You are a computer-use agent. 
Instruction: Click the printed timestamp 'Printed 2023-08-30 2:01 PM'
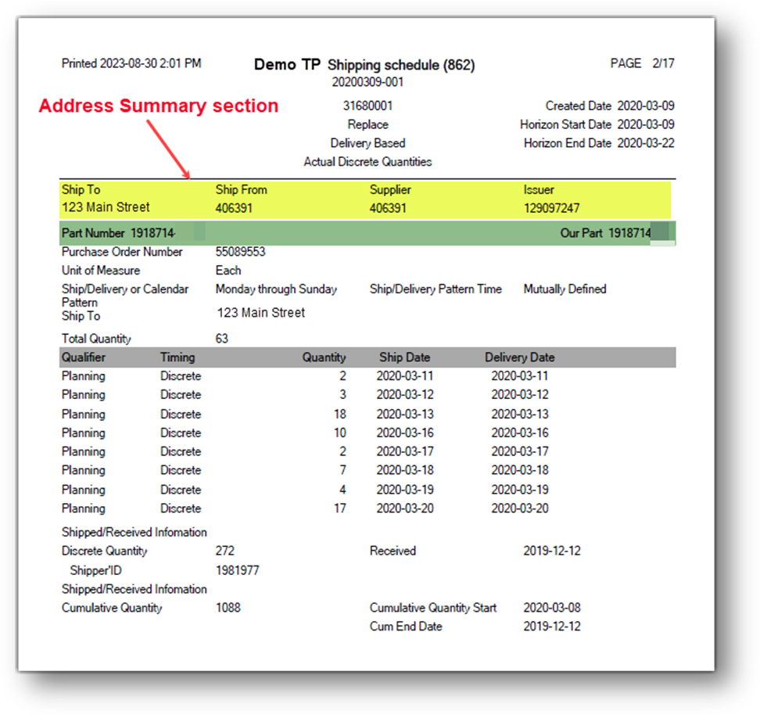(131, 63)
